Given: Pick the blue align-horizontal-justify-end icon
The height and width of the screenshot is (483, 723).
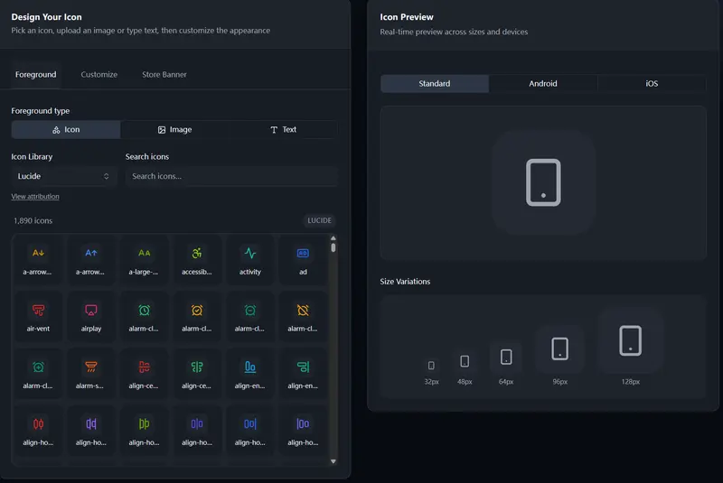Looking at the screenshot, I should point(250,431).
